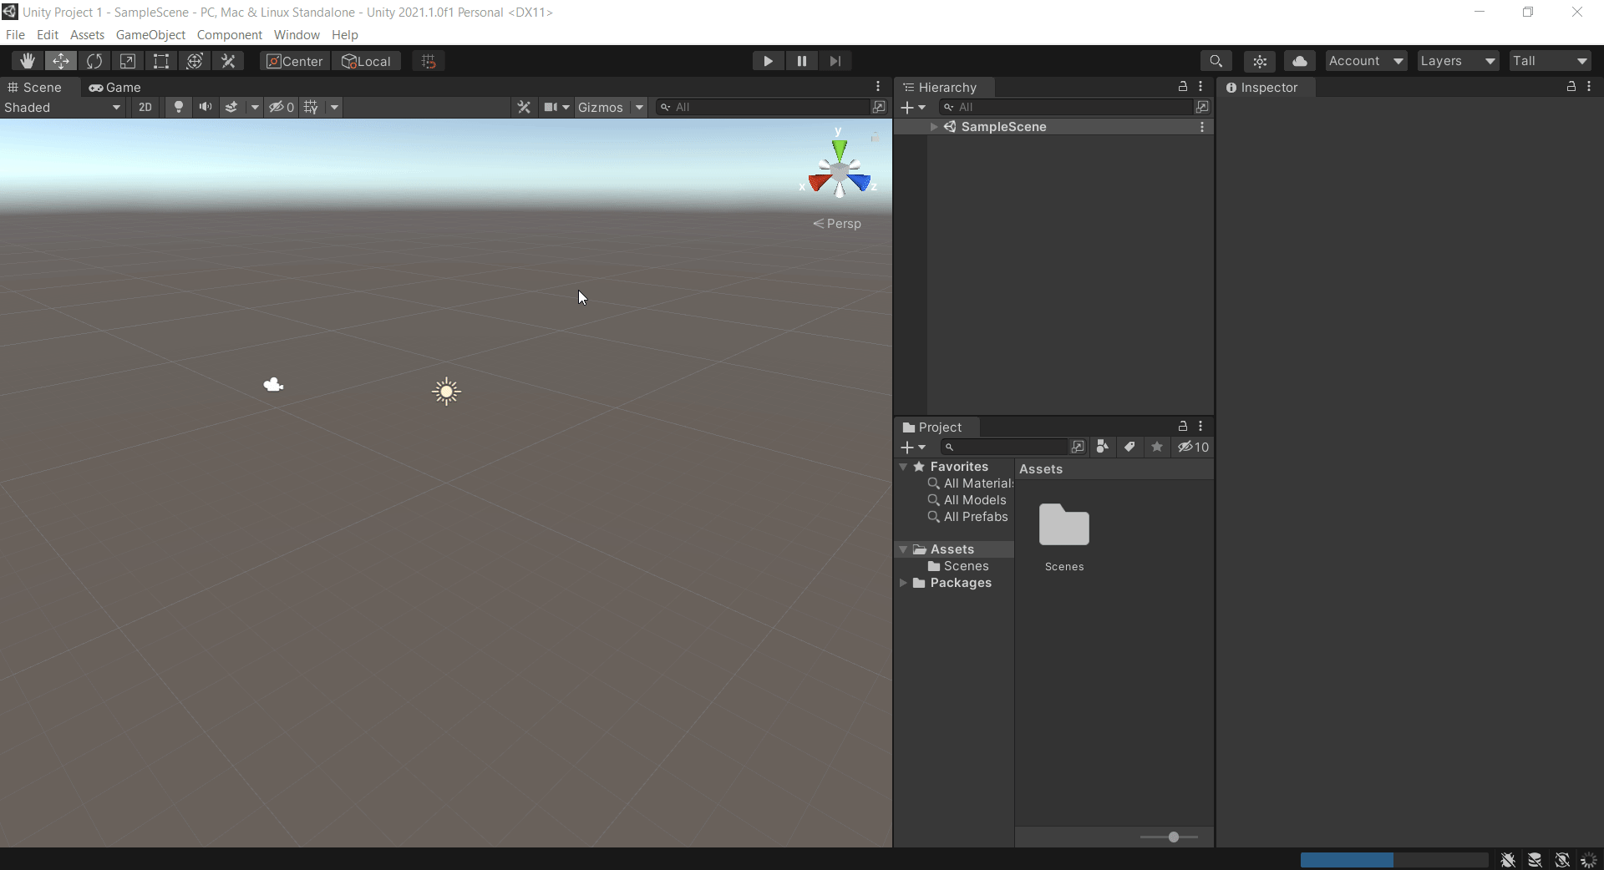Screen dimensions: 1604x870
Task: Expand SampleScene in Hierarchy
Action: (x=934, y=127)
